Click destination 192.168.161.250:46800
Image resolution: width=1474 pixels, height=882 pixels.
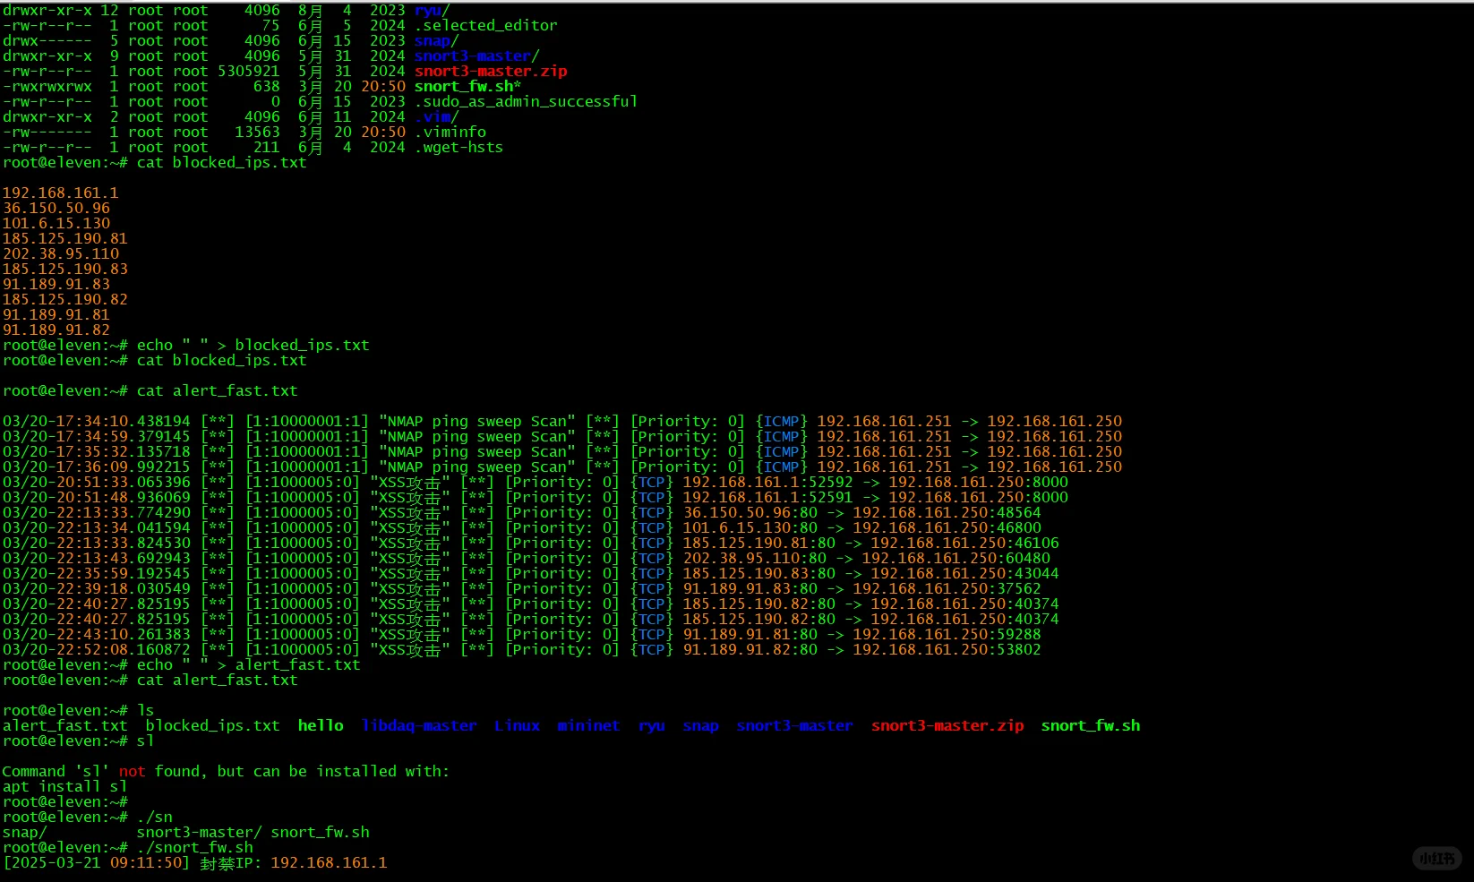point(947,527)
